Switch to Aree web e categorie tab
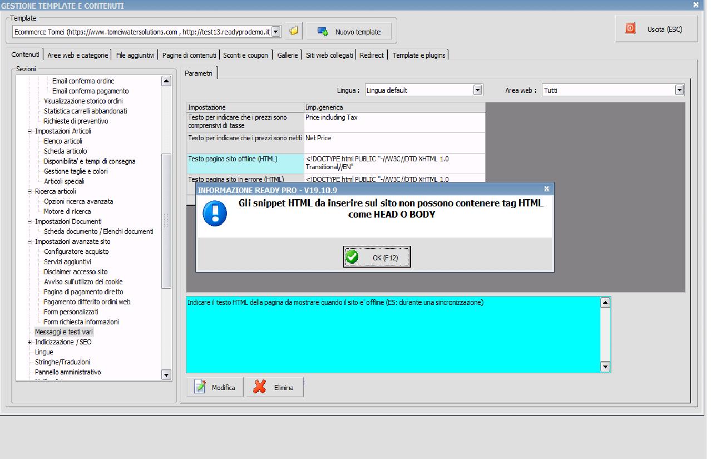 point(78,55)
